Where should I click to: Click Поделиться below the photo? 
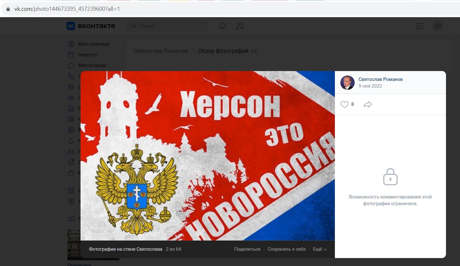(247, 249)
